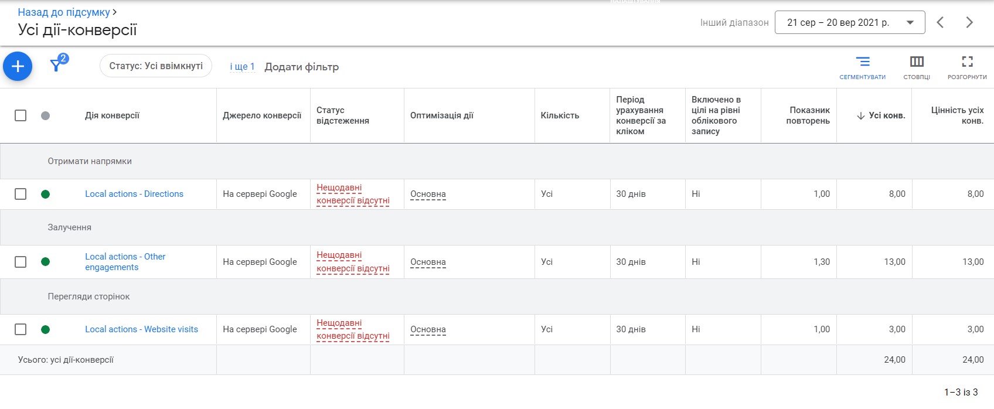The height and width of the screenshot is (409, 994).
Task: Follow the Назад до підсумку link
Action: (x=64, y=12)
